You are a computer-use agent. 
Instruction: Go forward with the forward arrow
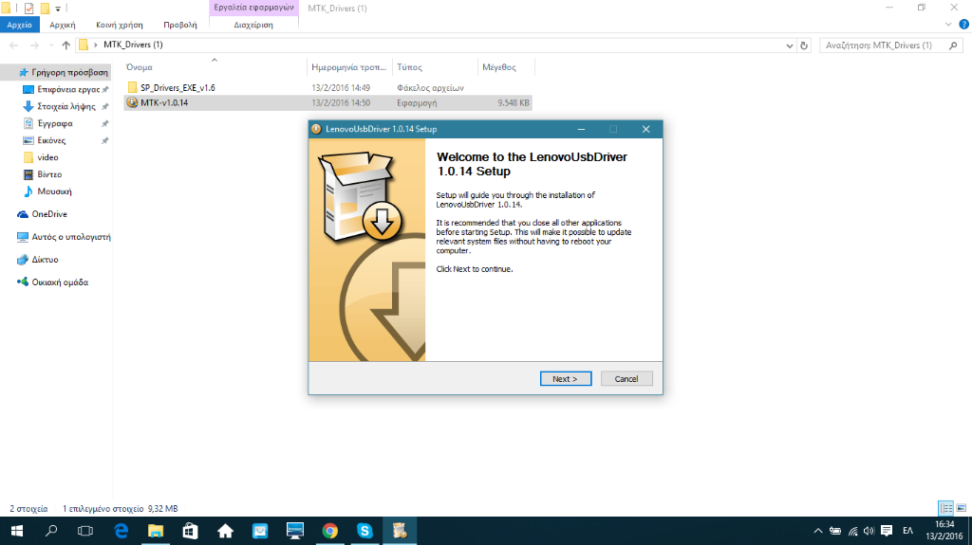[x=34, y=45]
